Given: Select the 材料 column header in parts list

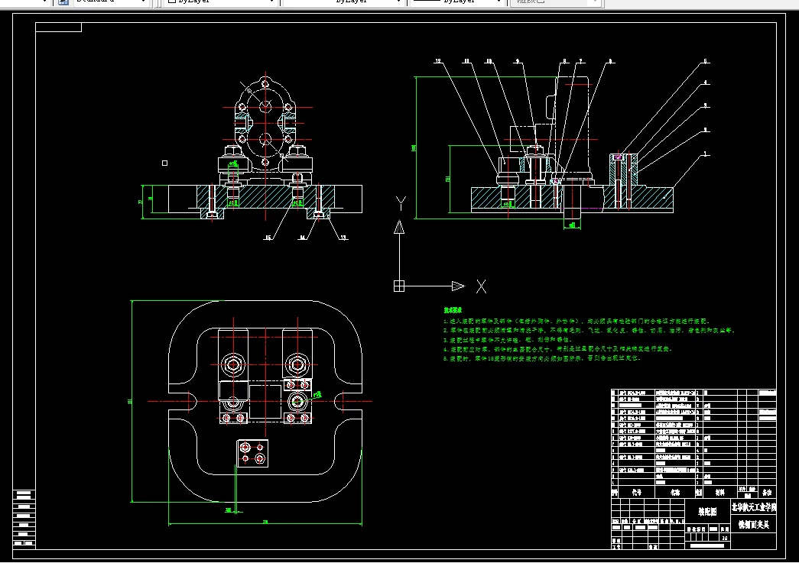Looking at the screenshot, I should pyautogui.click(x=719, y=492).
